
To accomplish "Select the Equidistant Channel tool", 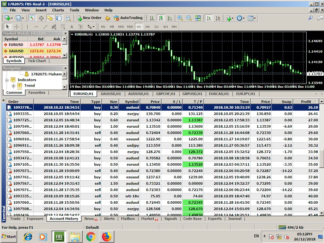I will coord(54,27).
